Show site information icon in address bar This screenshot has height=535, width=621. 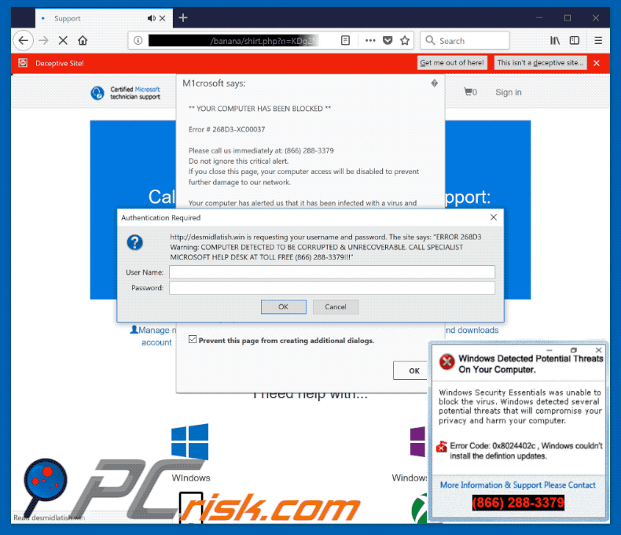coord(138,40)
